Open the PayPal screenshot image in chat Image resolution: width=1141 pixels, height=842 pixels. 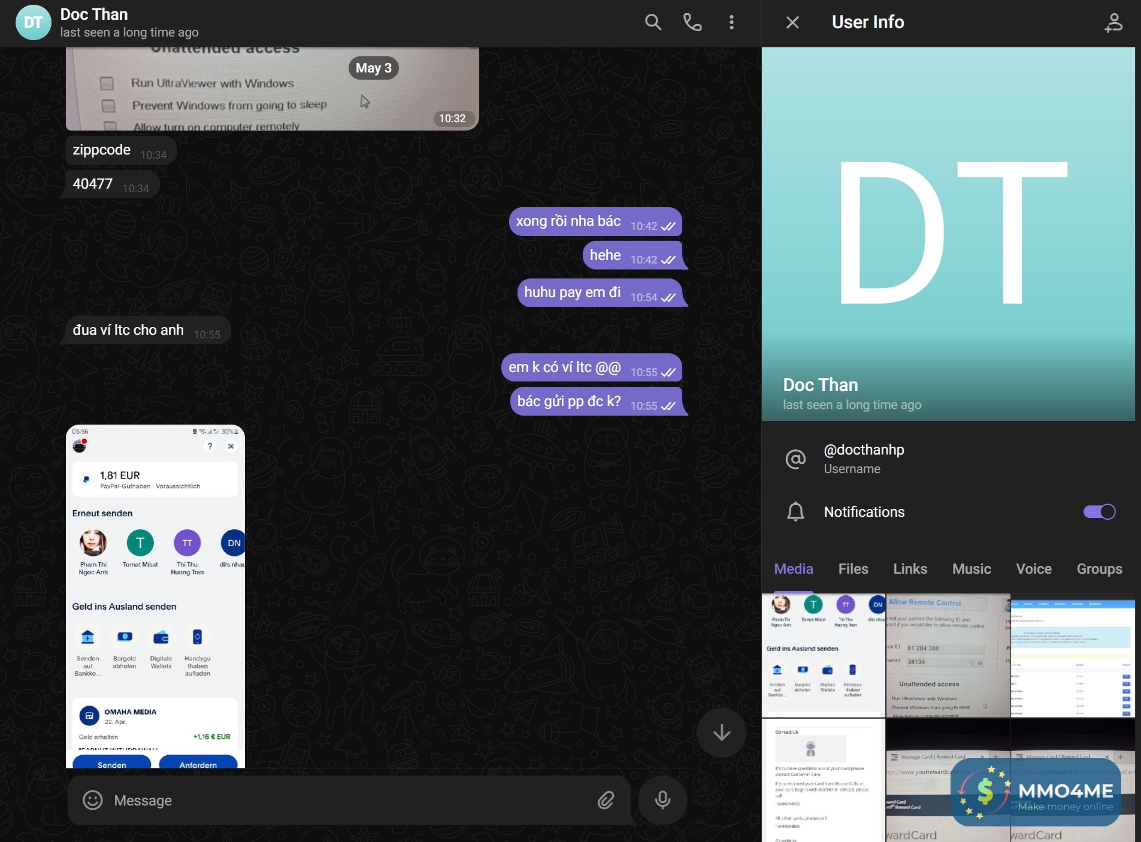[x=155, y=596]
